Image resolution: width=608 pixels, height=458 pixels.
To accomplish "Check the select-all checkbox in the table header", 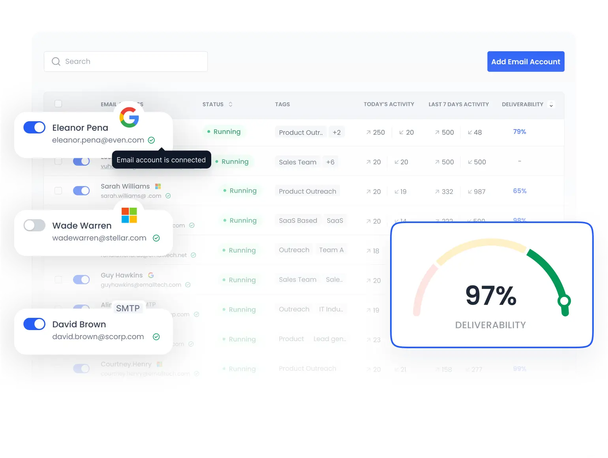I will click(58, 103).
